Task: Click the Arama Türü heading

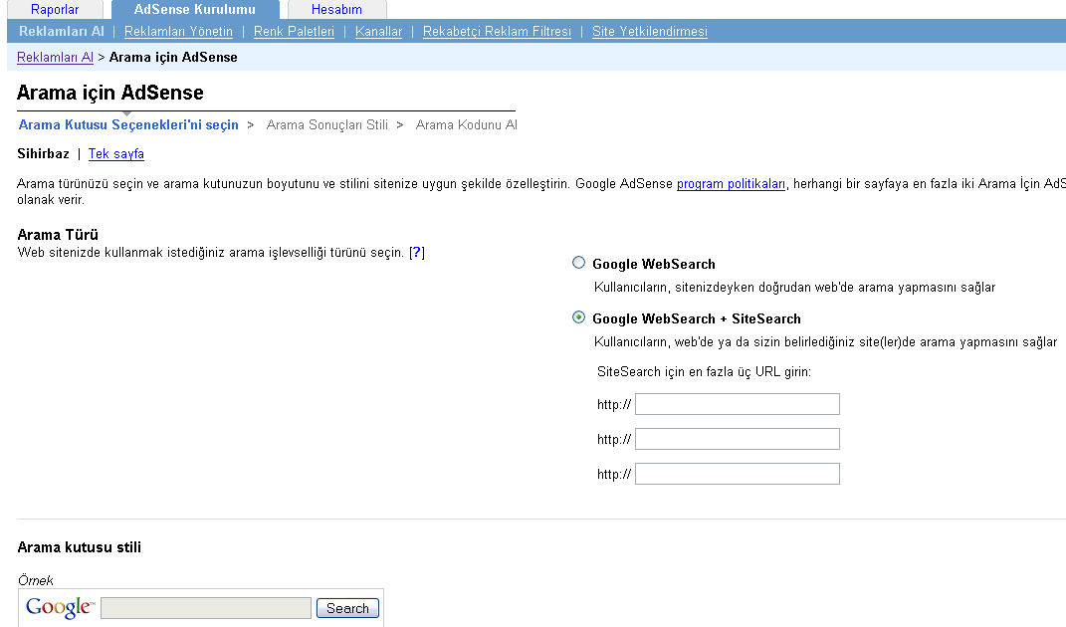Action: (58, 235)
